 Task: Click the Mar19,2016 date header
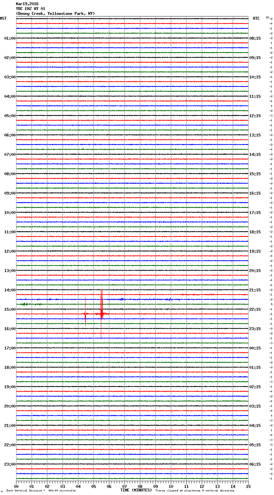pos(27,4)
